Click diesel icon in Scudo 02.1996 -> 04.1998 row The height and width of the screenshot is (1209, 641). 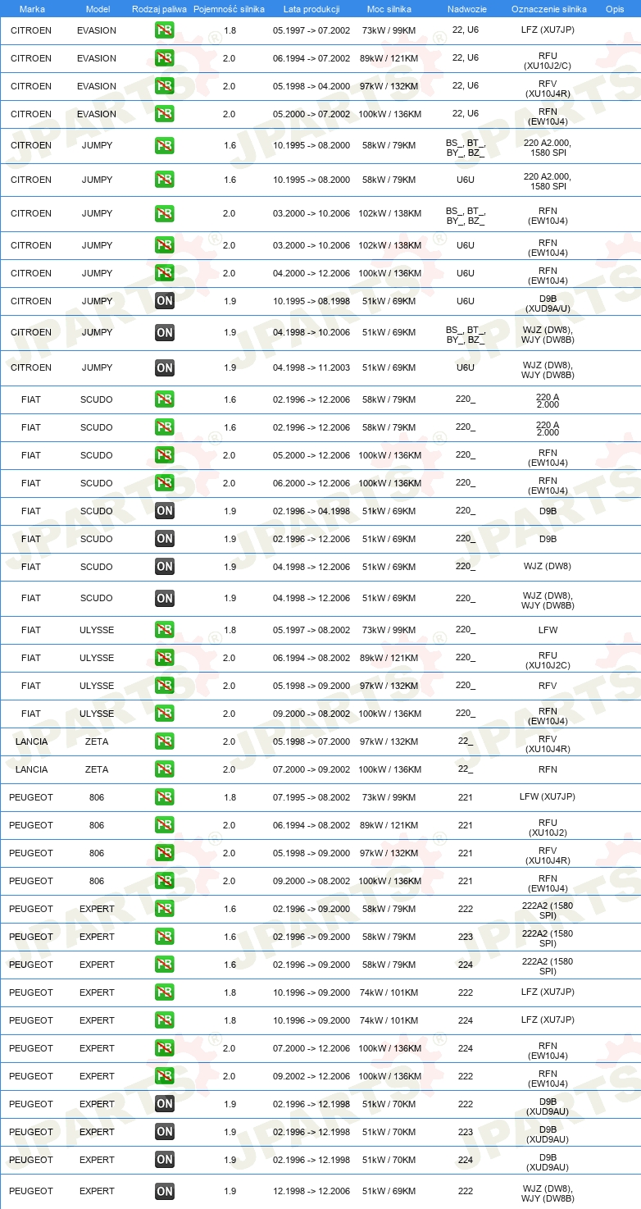(x=165, y=511)
